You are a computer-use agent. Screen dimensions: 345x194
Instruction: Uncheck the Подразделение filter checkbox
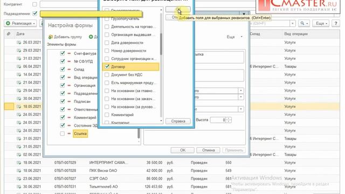[34, 13]
